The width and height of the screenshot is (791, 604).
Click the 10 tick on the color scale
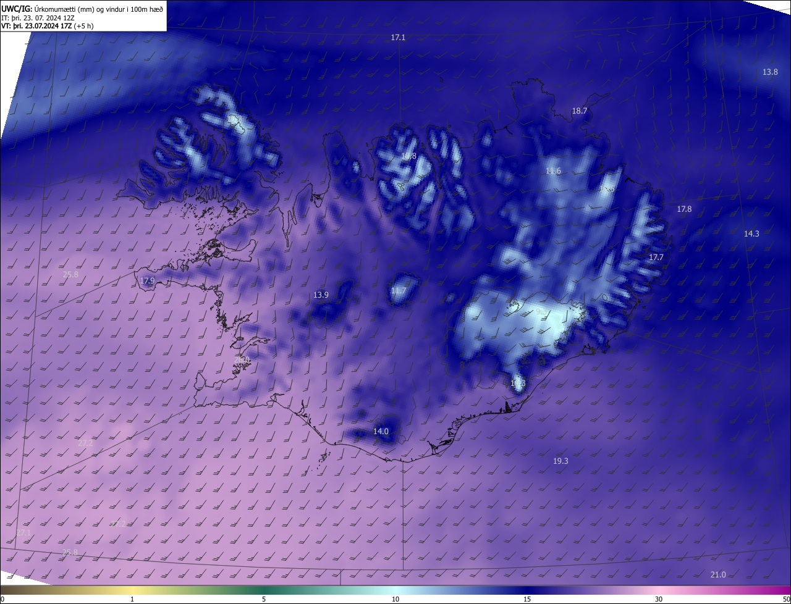click(x=395, y=599)
